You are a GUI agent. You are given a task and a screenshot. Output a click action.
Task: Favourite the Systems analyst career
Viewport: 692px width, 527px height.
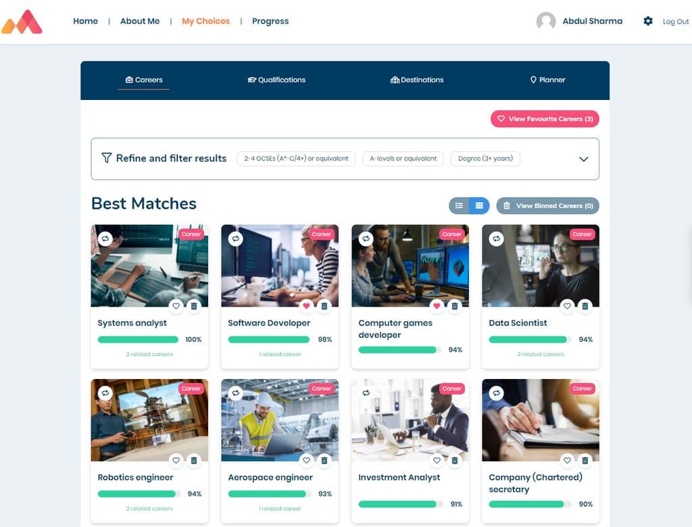[x=176, y=306]
